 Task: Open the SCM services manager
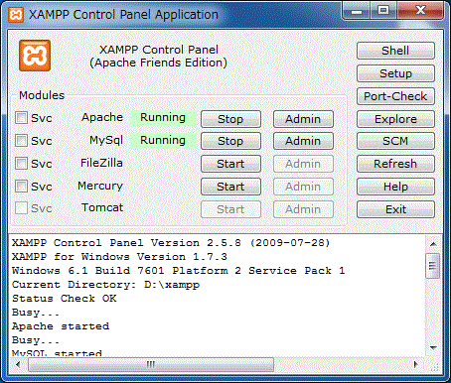pos(395,141)
